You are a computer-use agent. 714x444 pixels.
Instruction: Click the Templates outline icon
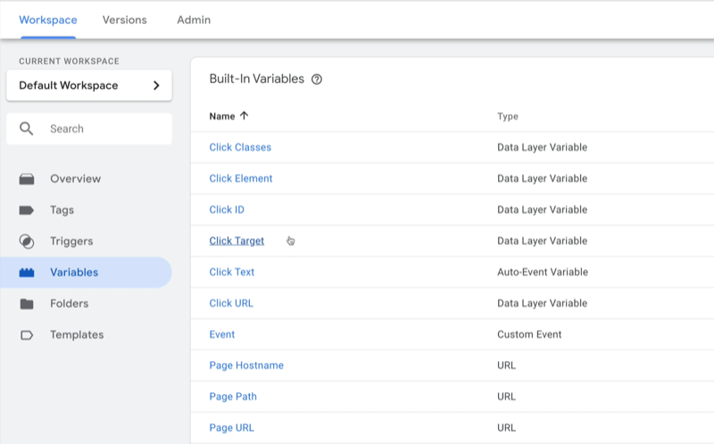[27, 335]
